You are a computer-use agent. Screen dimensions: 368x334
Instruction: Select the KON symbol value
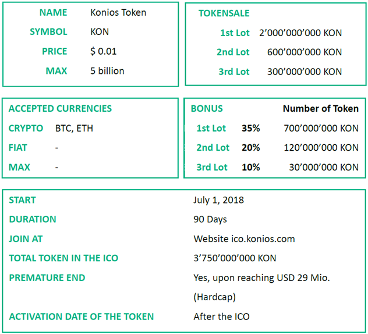[x=100, y=32]
